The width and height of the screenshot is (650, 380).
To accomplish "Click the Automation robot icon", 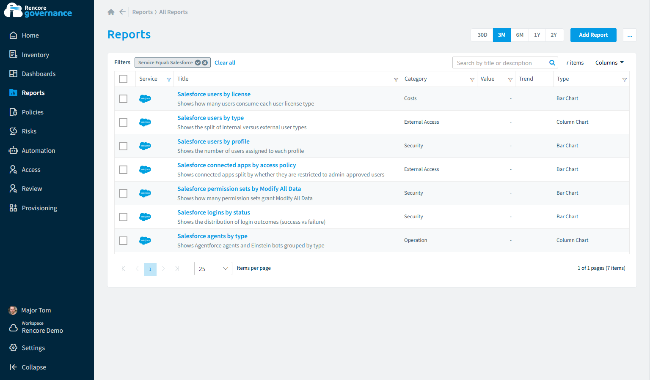I will tap(13, 151).
